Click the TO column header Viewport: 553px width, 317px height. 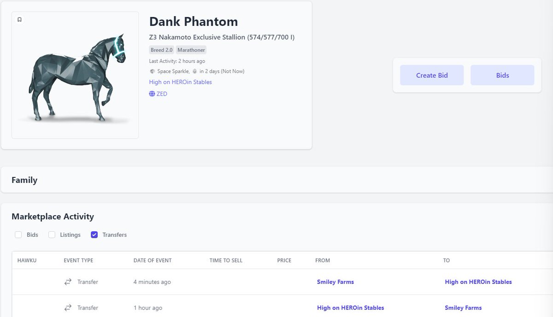click(x=447, y=260)
